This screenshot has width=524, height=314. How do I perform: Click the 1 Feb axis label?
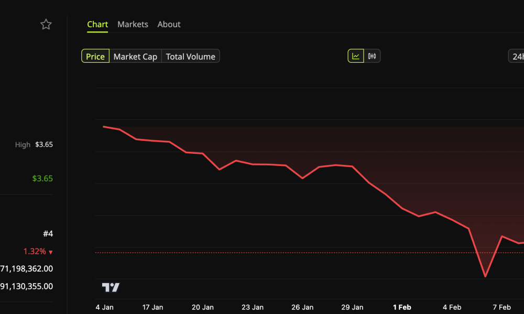coord(401,307)
